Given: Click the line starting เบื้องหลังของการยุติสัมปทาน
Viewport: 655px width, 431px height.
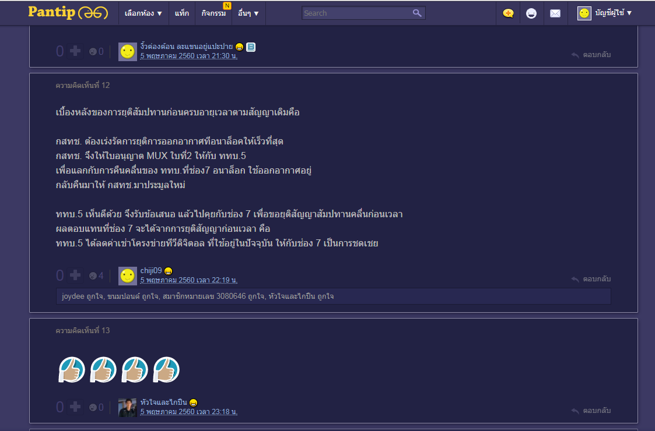Looking at the screenshot, I should pyautogui.click(x=177, y=112).
